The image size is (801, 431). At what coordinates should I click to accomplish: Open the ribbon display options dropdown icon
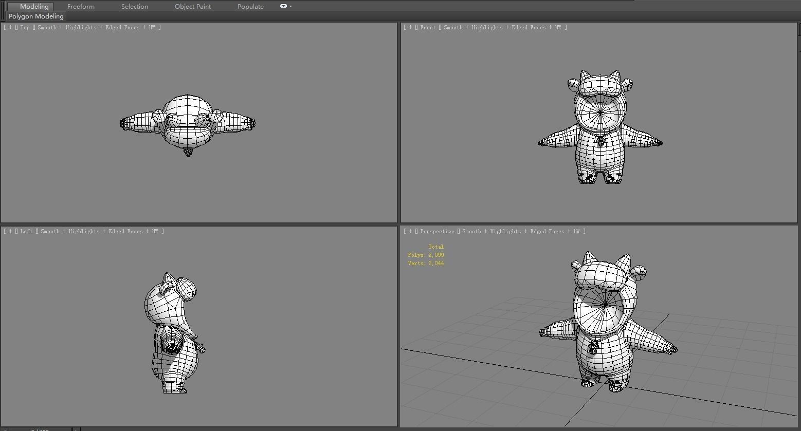286,6
